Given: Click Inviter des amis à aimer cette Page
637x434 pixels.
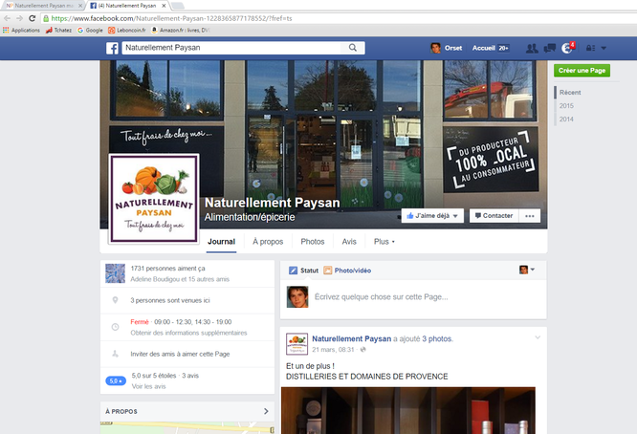Looking at the screenshot, I should (x=180, y=354).
